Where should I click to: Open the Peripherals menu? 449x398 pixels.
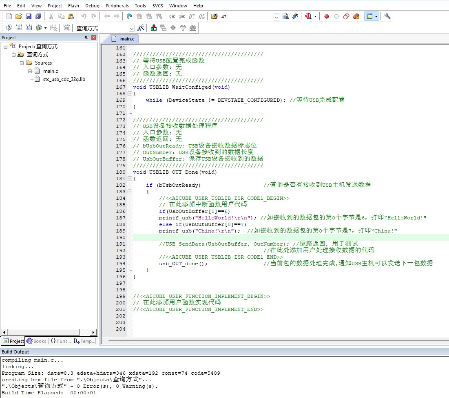click(x=117, y=6)
